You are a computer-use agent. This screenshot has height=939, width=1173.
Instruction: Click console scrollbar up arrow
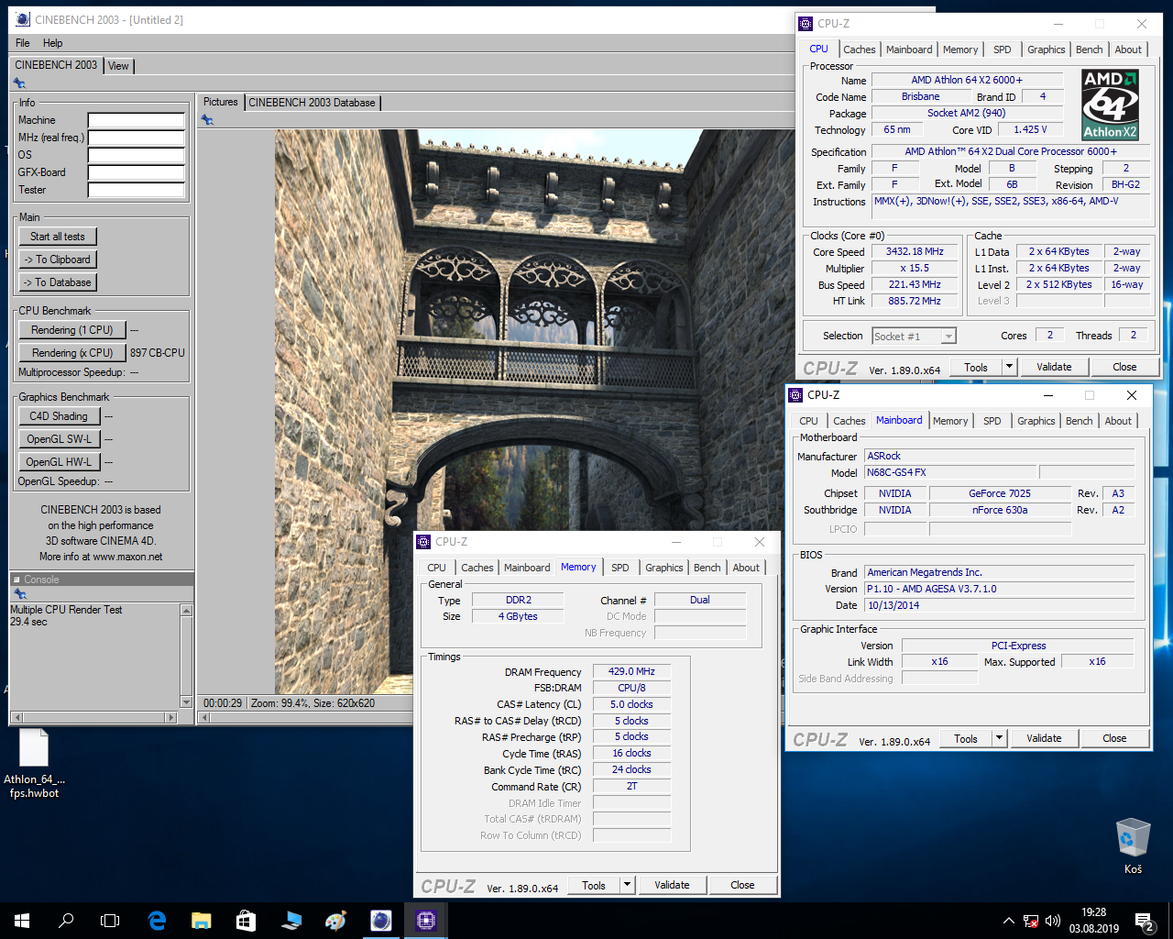tap(187, 610)
